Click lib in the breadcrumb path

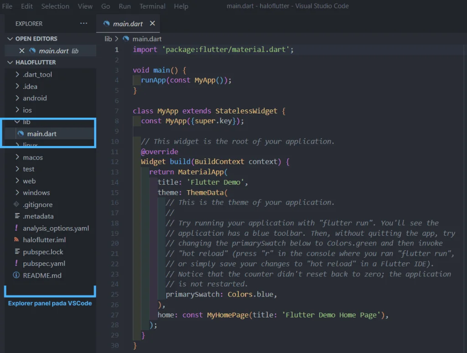coord(108,39)
